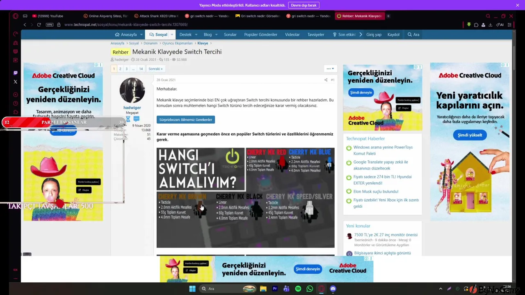Go back with the browser back arrow

point(25,25)
